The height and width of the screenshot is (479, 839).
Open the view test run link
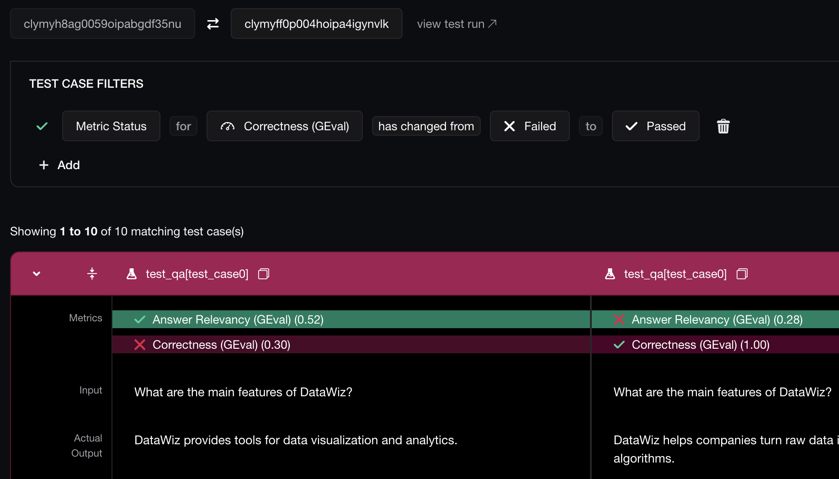point(457,24)
